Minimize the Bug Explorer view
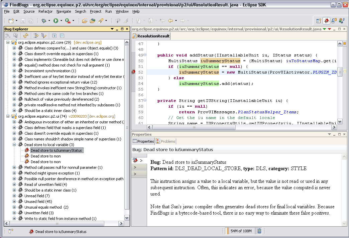Image resolution: width=349 pixels, height=238 pixels. click(x=117, y=29)
